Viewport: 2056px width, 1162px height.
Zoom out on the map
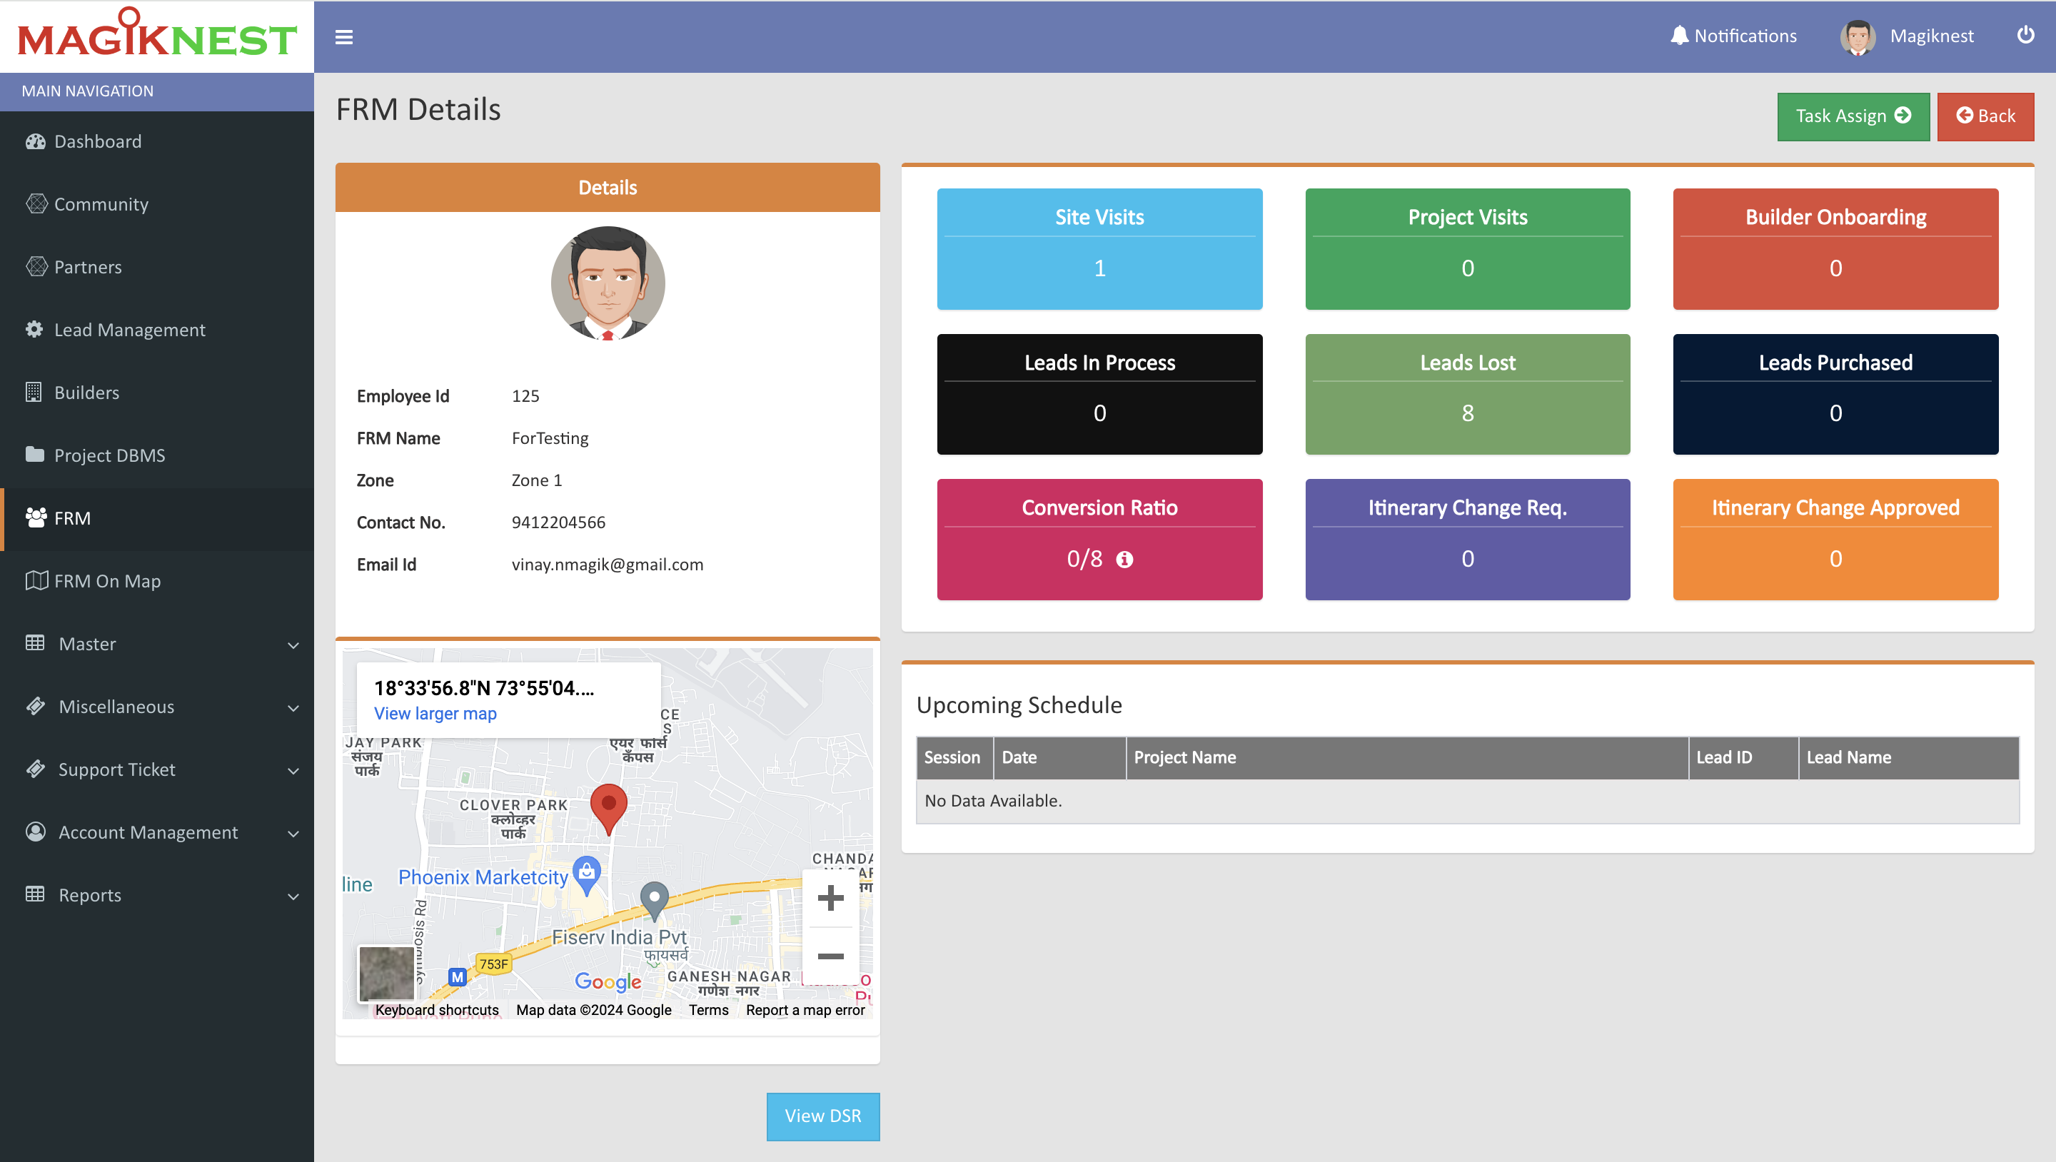[x=830, y=956]
